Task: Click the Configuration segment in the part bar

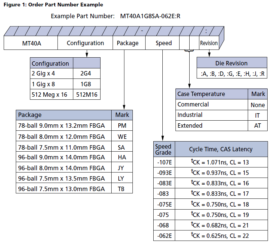Action: pos(85,43)
